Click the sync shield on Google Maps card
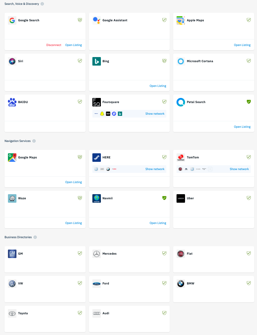257x335 pixels. tap(80, 157)
